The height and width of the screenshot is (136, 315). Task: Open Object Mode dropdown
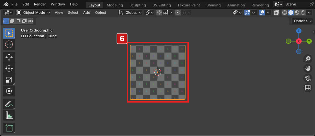pos(33,13)
